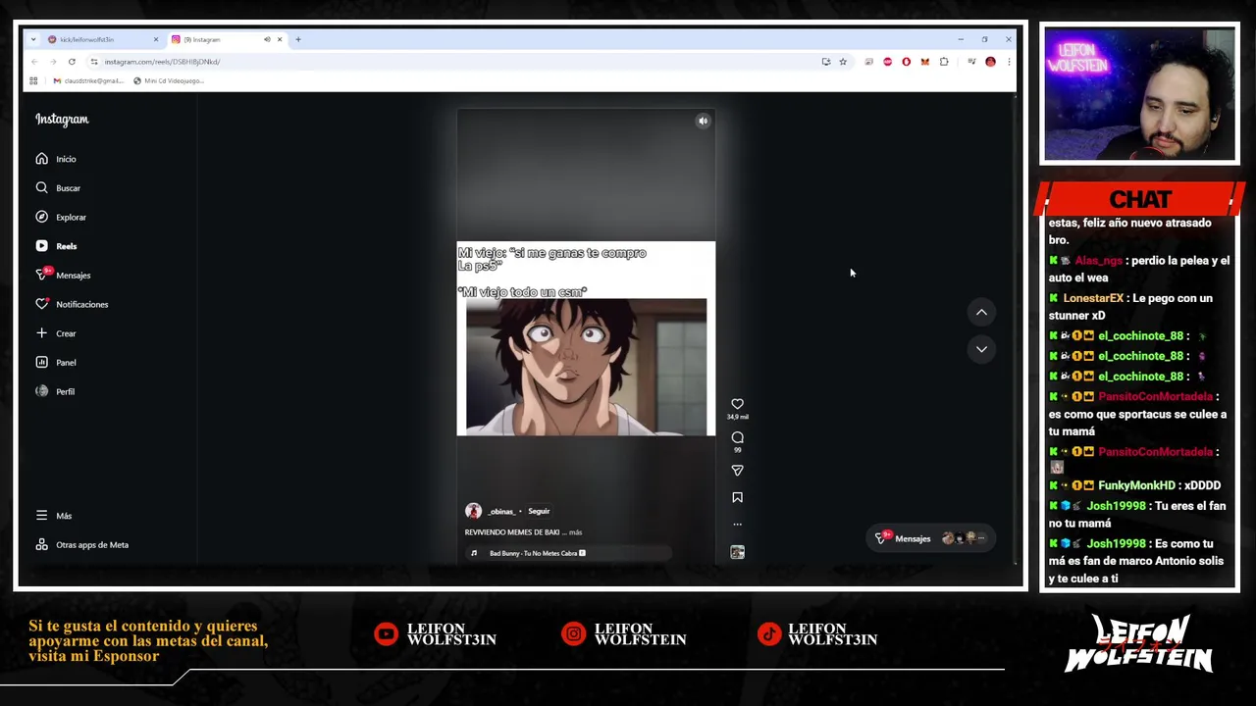Open Opera-style red O extension
This screenshot has width=1256, height=706.
click(x=906, y=62)
